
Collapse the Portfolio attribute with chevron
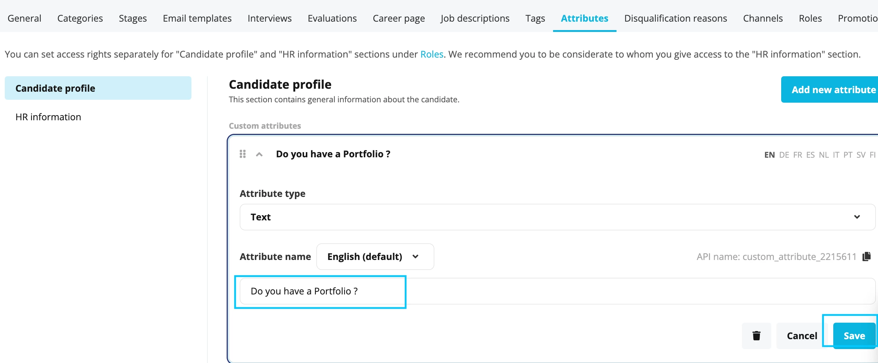[x=259, y=154]
